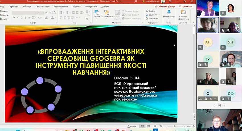Toggle underline formatting in Шрифт group
Image resolution: width=242 pixels, height=131 pixels.
point(22,18)
